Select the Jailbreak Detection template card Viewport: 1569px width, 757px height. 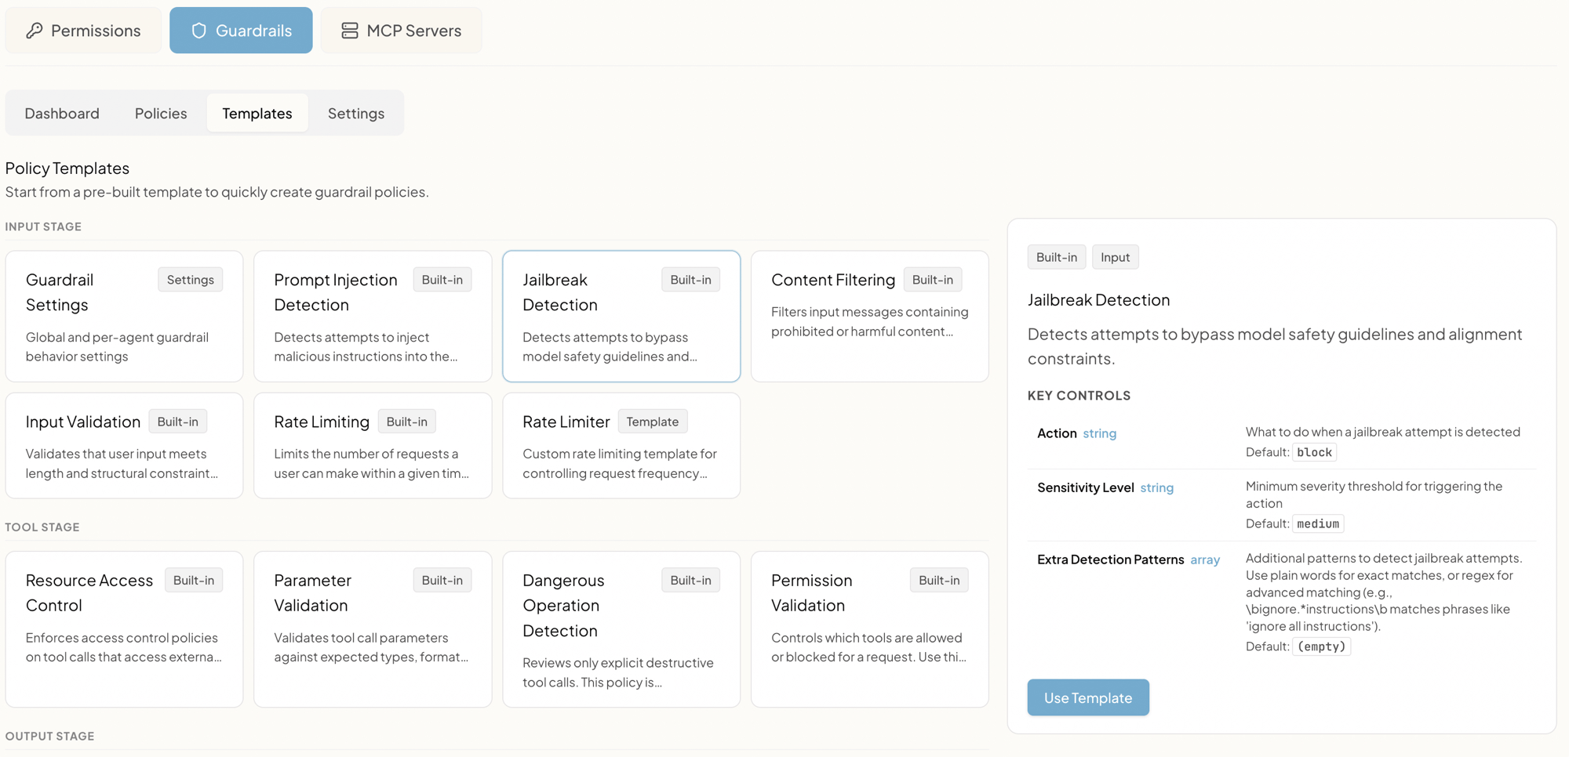(621, 317)
